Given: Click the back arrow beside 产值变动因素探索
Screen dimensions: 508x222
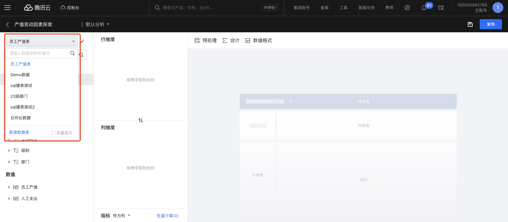Looking at the screenshot, I should (x=8, y=24).
